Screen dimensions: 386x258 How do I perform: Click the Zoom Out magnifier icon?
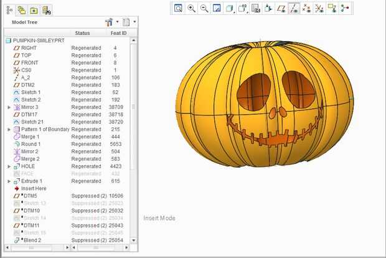pos(204,8)
